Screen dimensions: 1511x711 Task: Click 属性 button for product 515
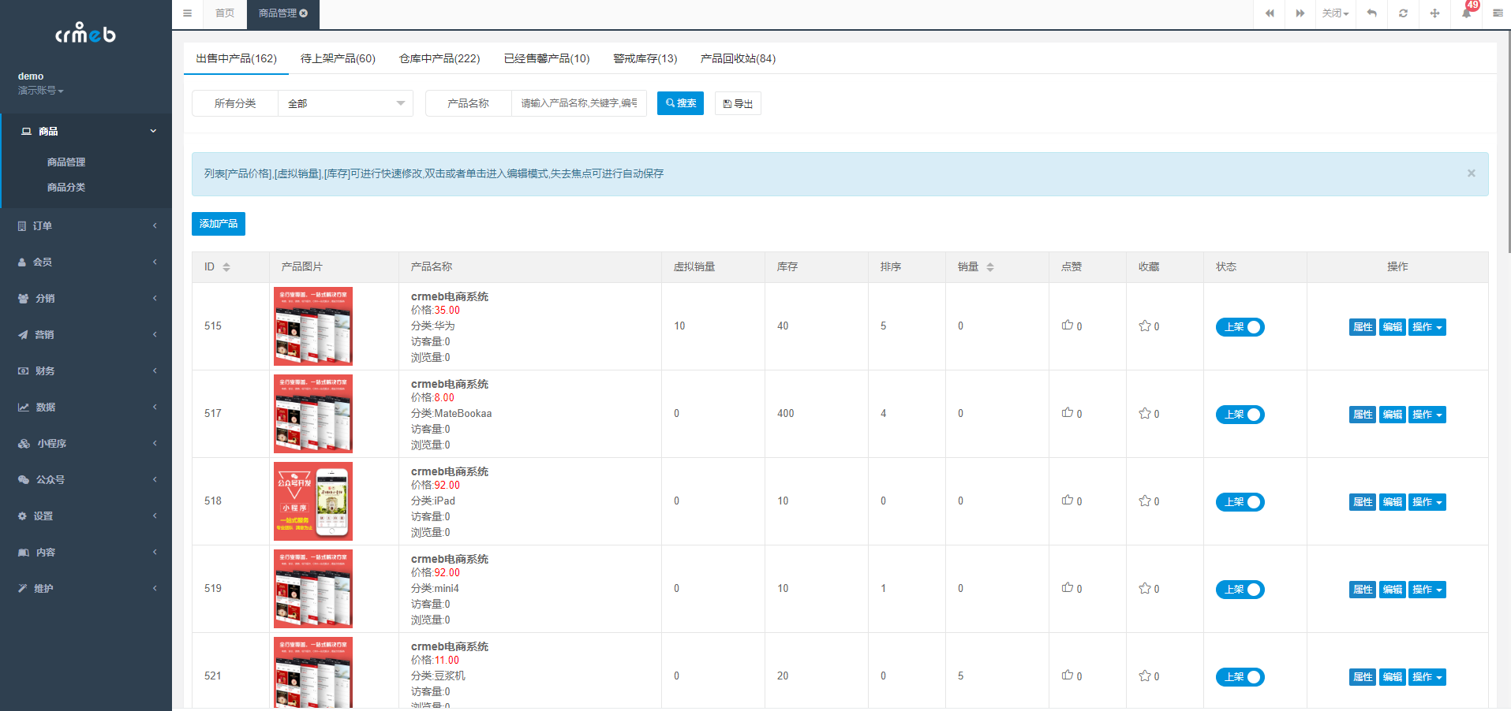pyautogui.click(x=1363, y=327)
